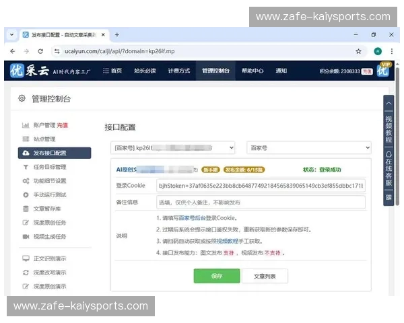The height and width of the screenshot is (323, 404).
Task: Open the green browser profile avatar
Action: (x=378, y=51)
